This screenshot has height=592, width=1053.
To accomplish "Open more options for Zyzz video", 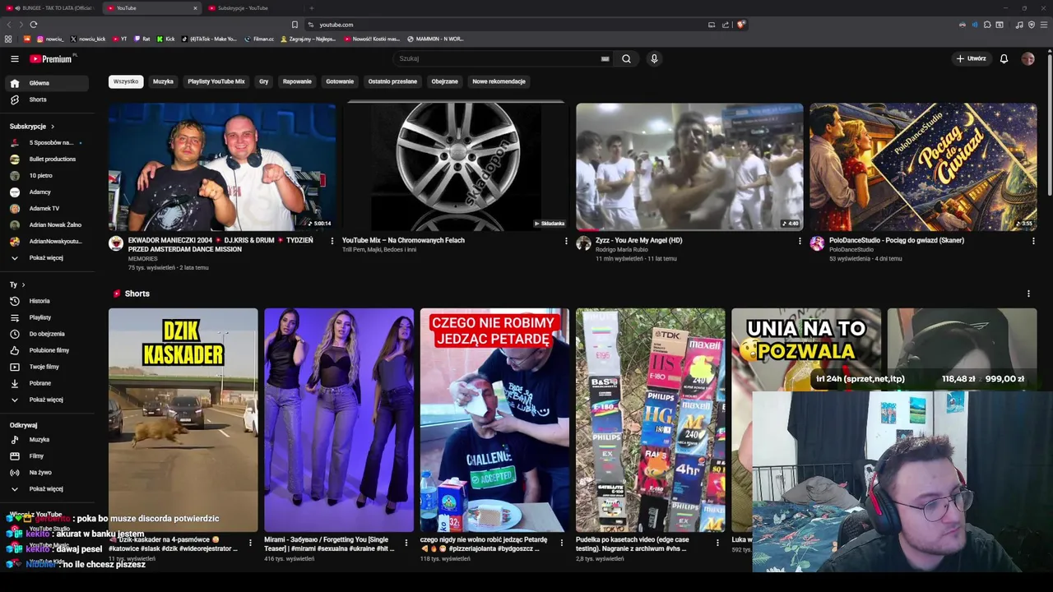I will click(x=800, y=241).
